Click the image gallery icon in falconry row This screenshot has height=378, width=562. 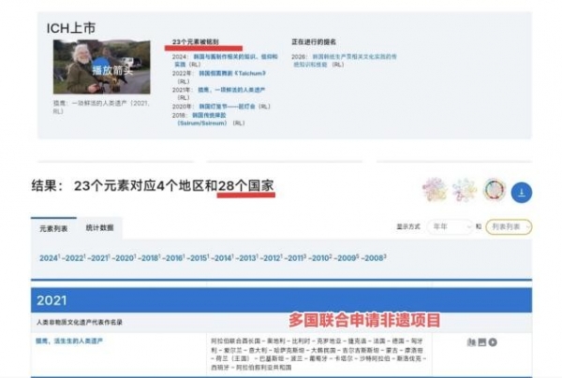pos(482,342)
